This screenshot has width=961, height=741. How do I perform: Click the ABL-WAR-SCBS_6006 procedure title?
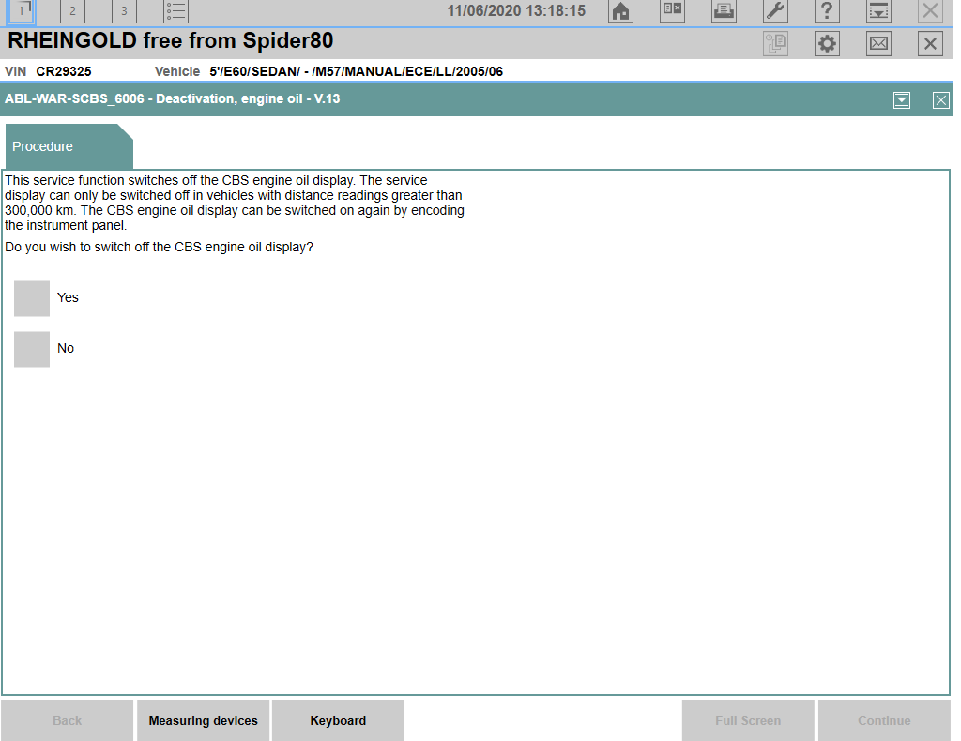(173, 98)
